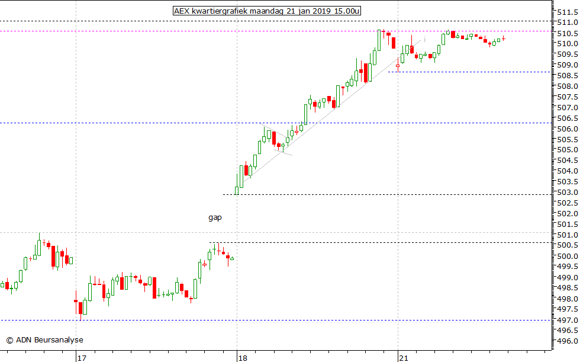Click the 509.5 price axis label
The width and height of the screenshot is (580, 362).
coord(568,55)
